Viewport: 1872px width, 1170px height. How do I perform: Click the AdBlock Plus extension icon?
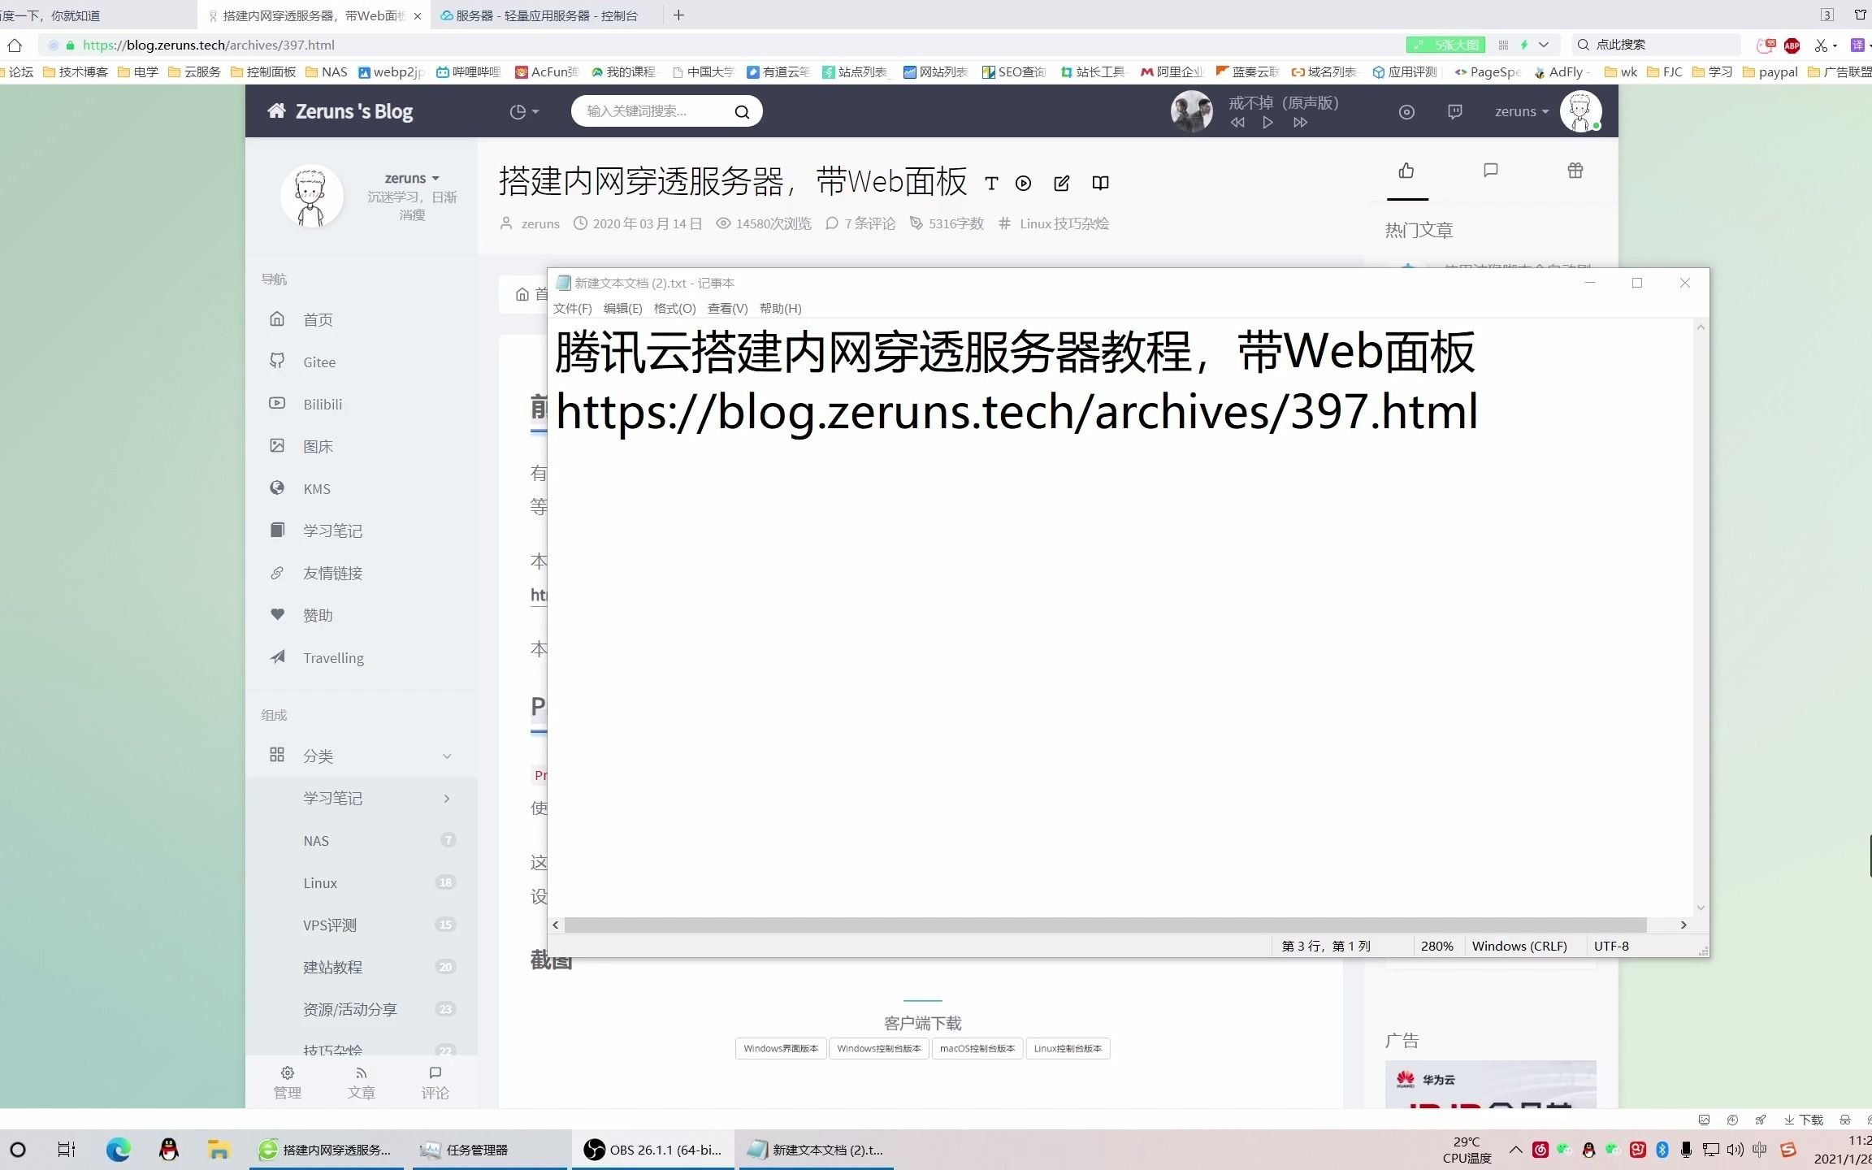(1792, 45)
